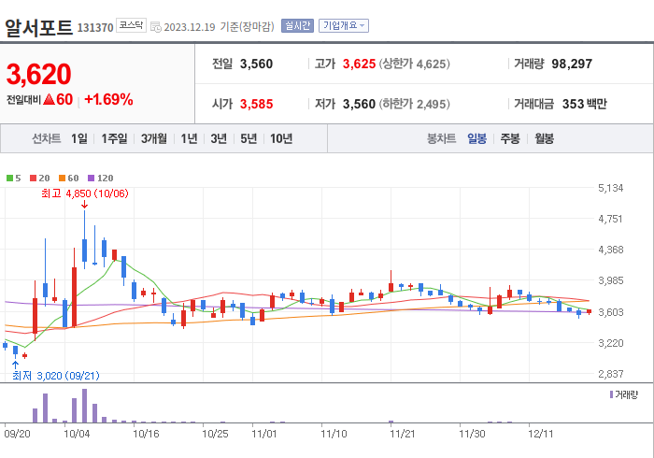Viewport: 654px width, 458px height.
Task: Click the 고가 value 3,625
Action: point(359,64)
